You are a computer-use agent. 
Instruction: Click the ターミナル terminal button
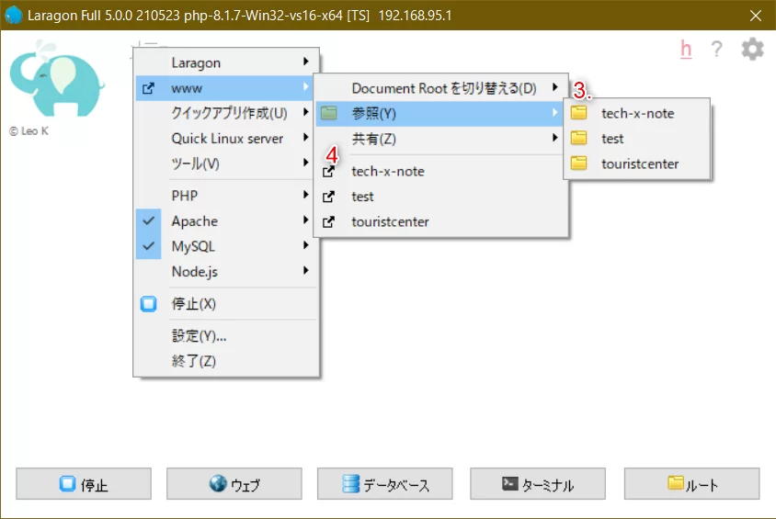[x=538, y=484]
